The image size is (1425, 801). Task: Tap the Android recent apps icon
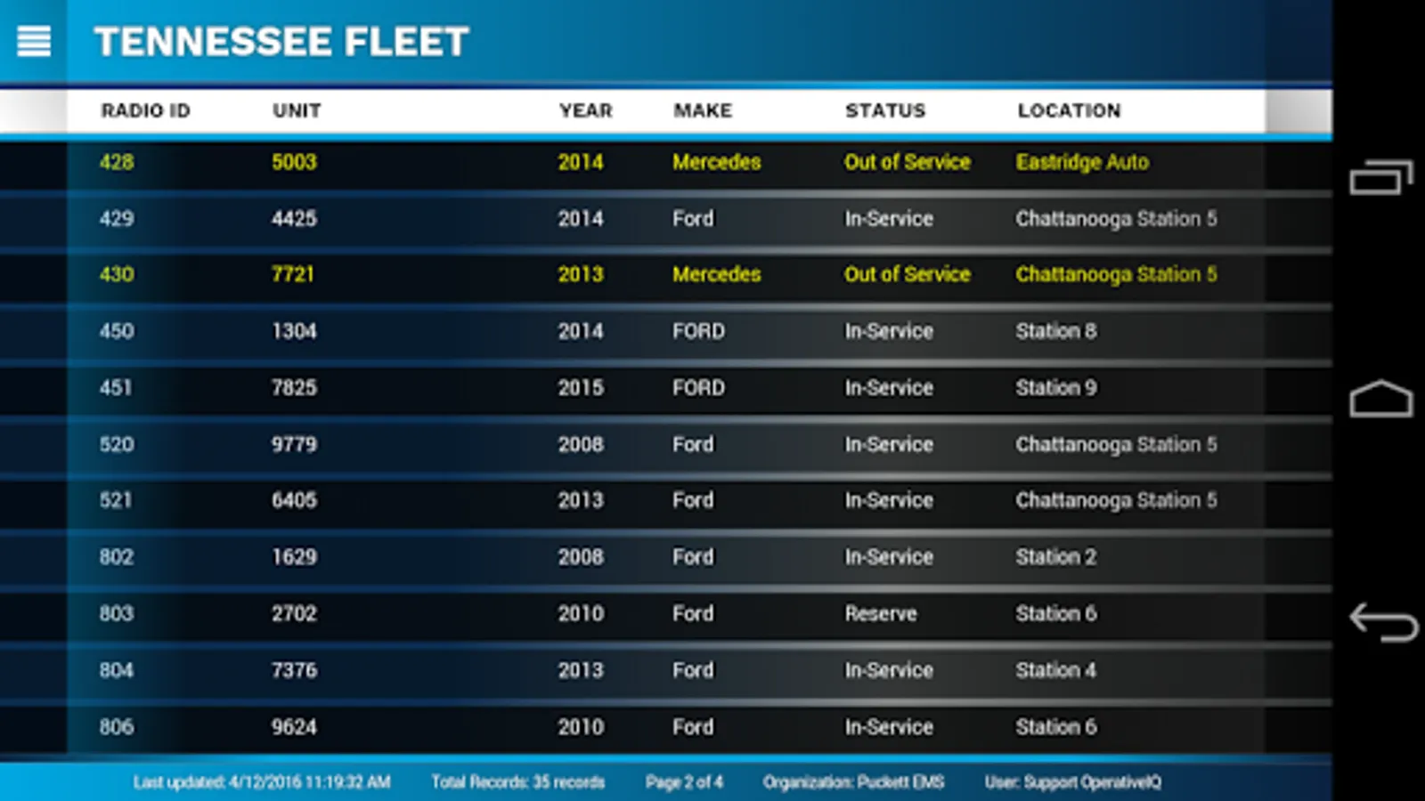point(1380,177)
